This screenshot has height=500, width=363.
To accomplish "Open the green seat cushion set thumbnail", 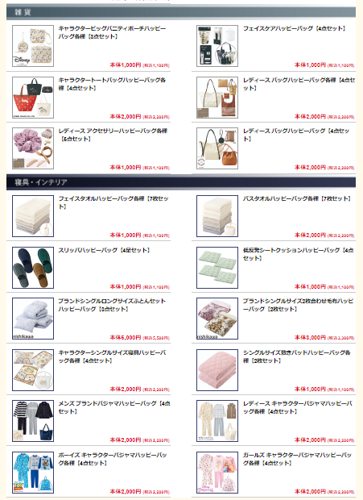I will (217, 268).
